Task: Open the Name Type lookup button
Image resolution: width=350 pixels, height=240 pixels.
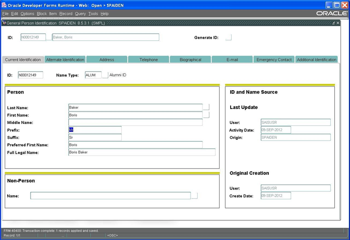Action: pyautogui.click(x=105, y=75)
